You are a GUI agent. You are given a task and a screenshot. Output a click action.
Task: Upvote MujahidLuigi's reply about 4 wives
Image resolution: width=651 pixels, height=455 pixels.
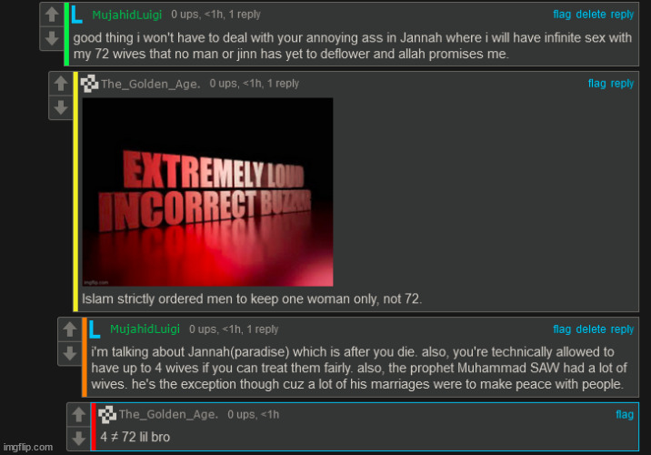pos(70,330)
